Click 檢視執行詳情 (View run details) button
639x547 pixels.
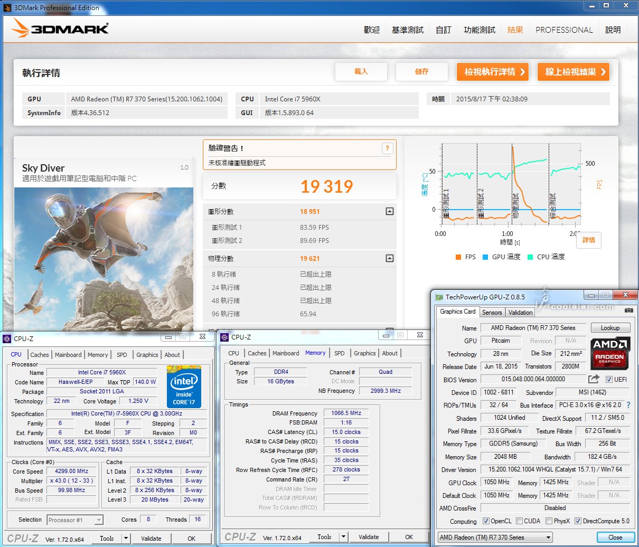[x=493, y=72]
